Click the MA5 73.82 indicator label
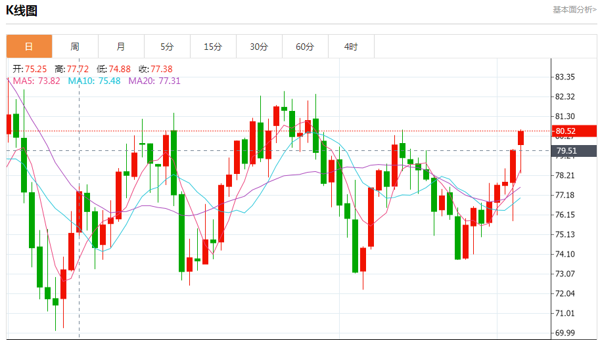Image resolution: width=600 pixels, height=340 pixels. 37,81
